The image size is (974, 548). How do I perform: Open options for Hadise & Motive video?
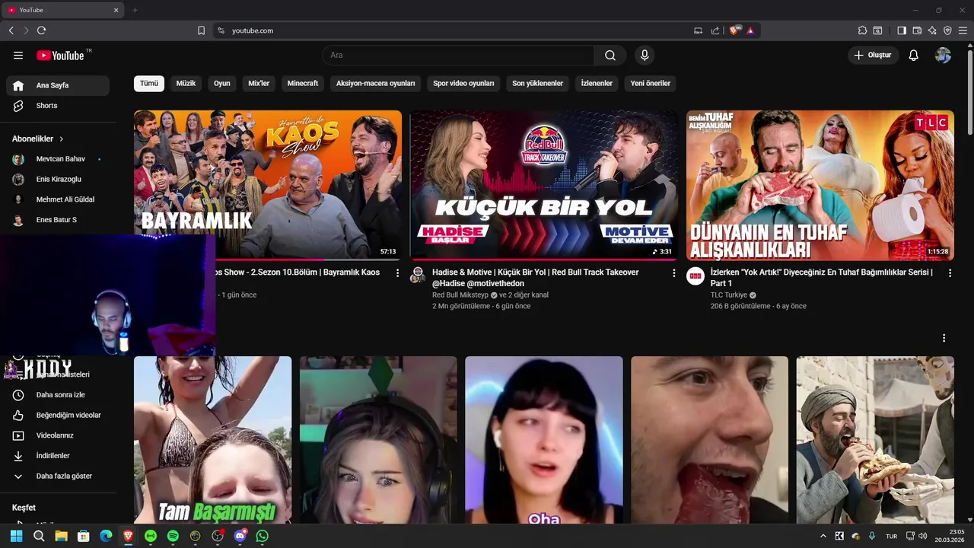tap(673, 272)
